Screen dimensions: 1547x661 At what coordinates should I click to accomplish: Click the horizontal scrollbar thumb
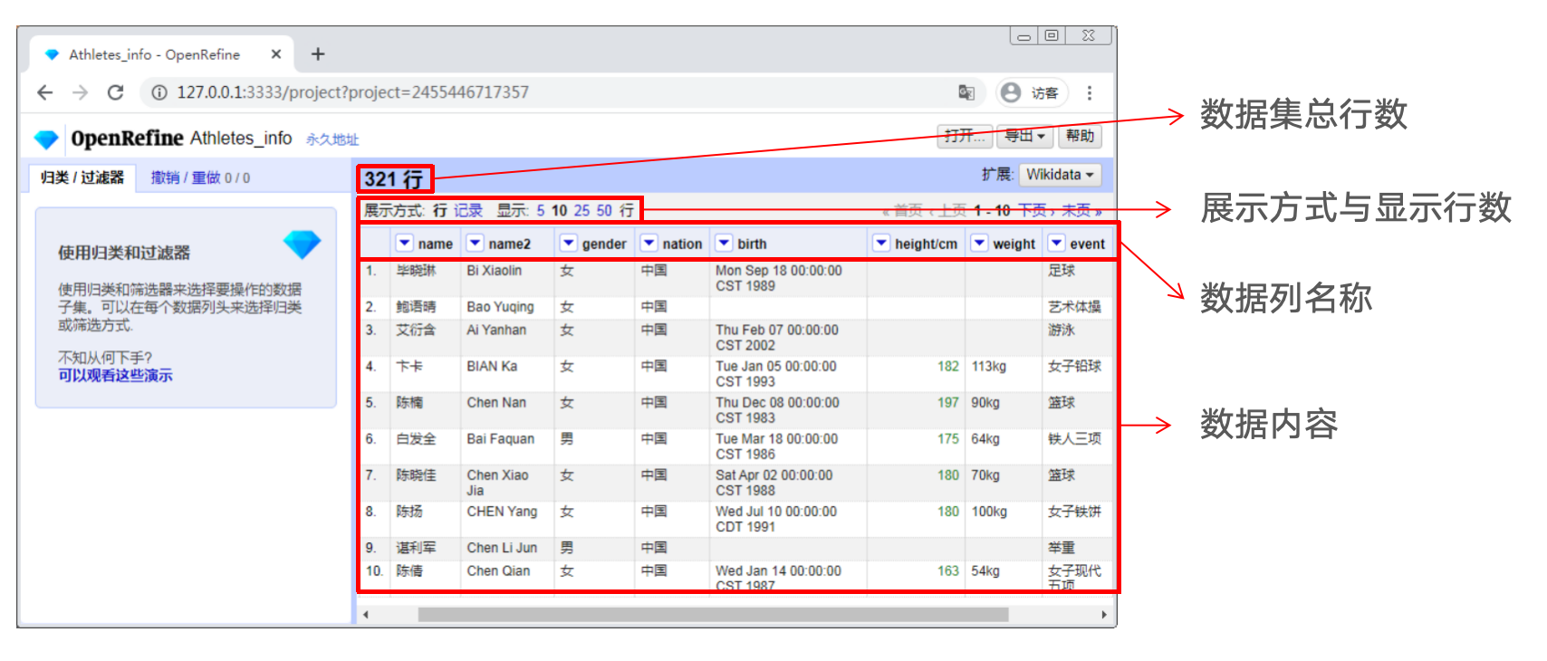[x=713, y=615]
